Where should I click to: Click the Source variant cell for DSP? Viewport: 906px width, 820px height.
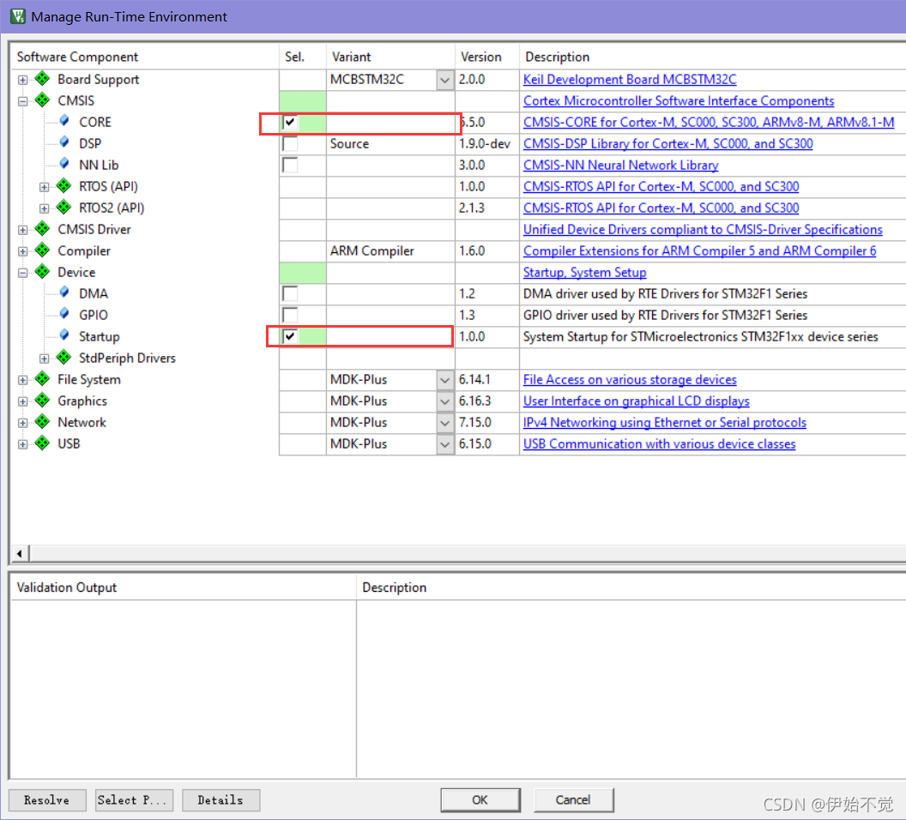[390, 144]
